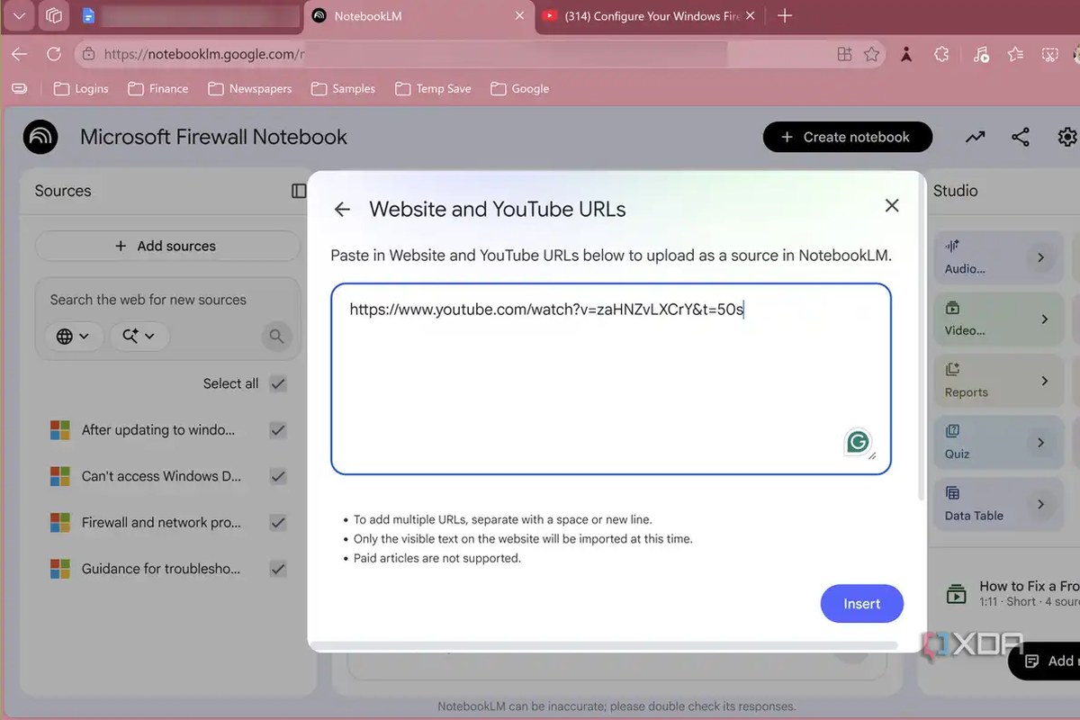Uncheck the 'Can't access Windows D...' source
Image resolution: width=1080 pixels, height=720 pixels.
point(278,476)
